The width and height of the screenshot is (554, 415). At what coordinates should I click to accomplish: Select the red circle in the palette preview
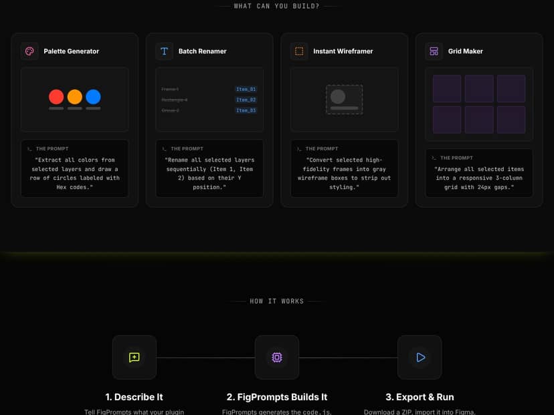click(x=56, y=97)
